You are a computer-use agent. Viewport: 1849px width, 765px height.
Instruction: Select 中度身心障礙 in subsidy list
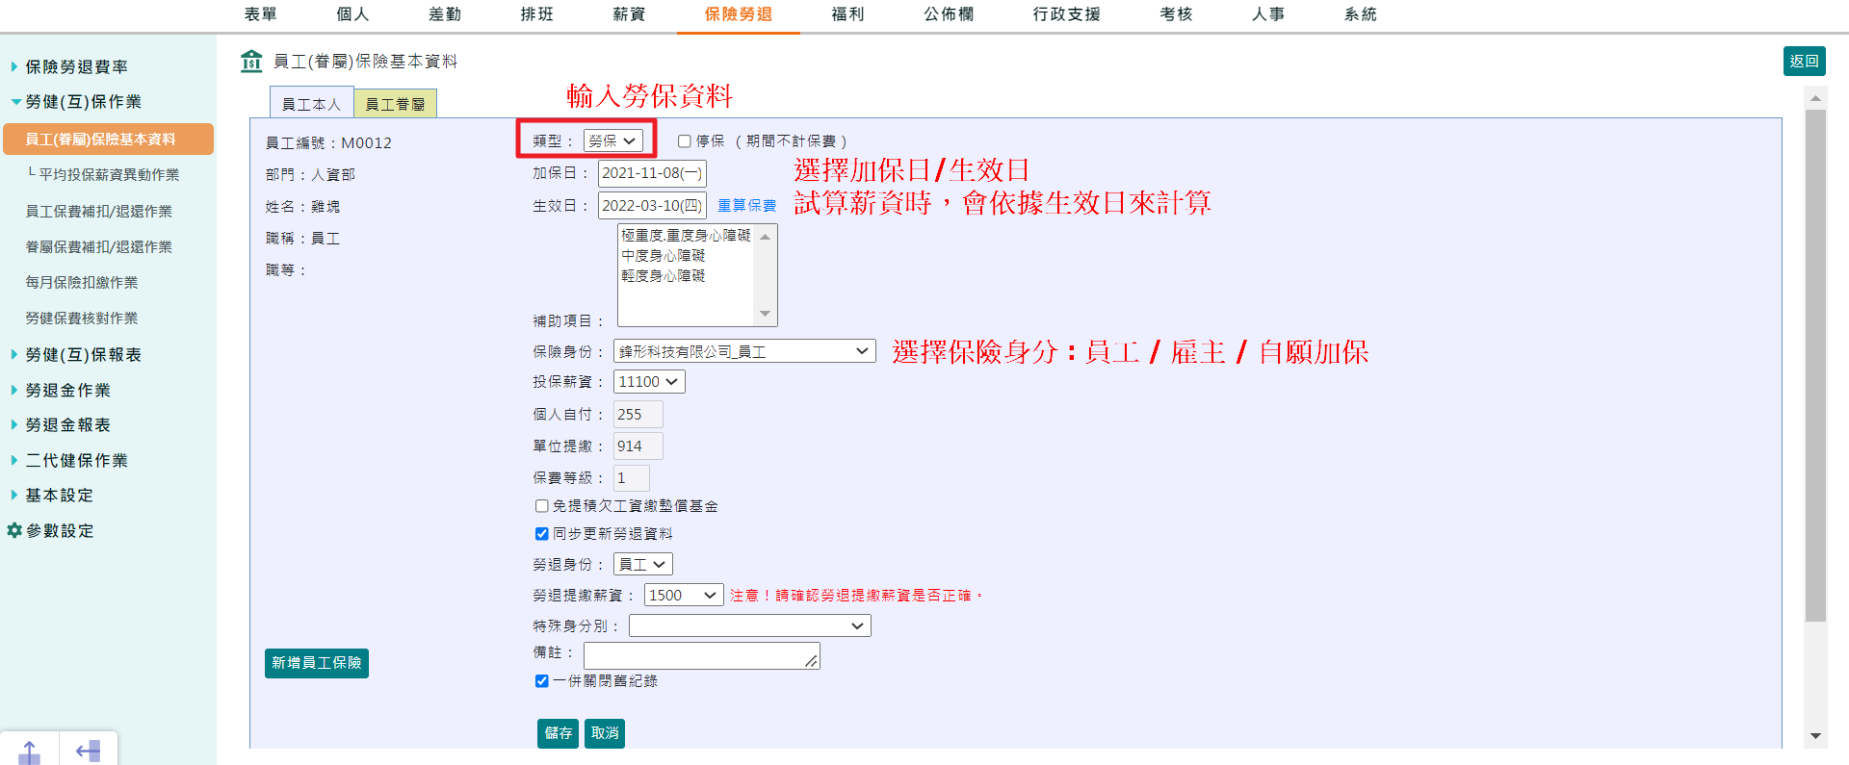click(664, 255)
